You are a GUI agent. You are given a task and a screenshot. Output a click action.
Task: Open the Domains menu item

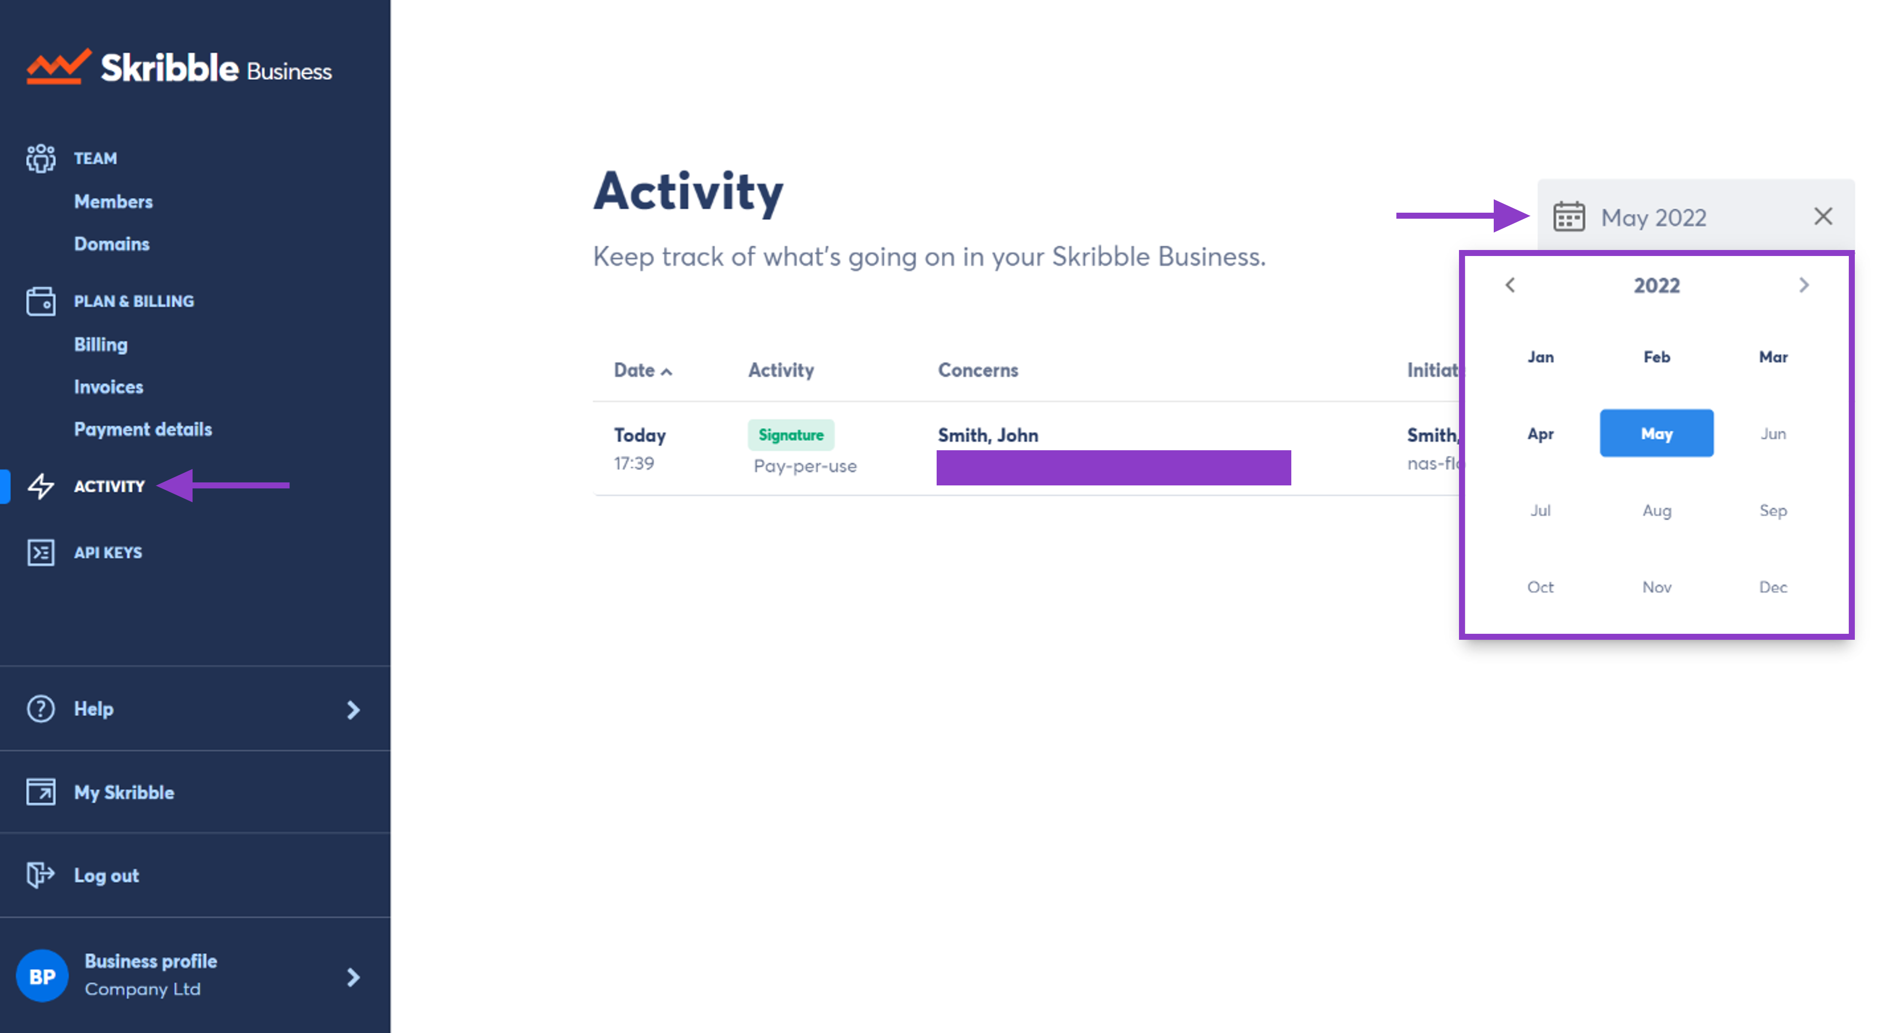point(112,244)
